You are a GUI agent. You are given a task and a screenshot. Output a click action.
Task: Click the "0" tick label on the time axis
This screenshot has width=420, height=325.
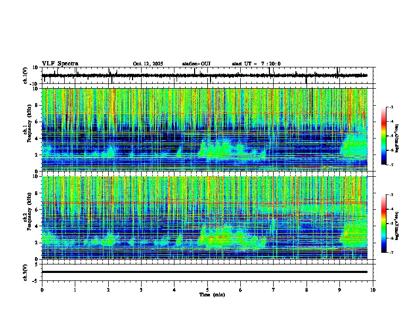[x=42, y=290]
